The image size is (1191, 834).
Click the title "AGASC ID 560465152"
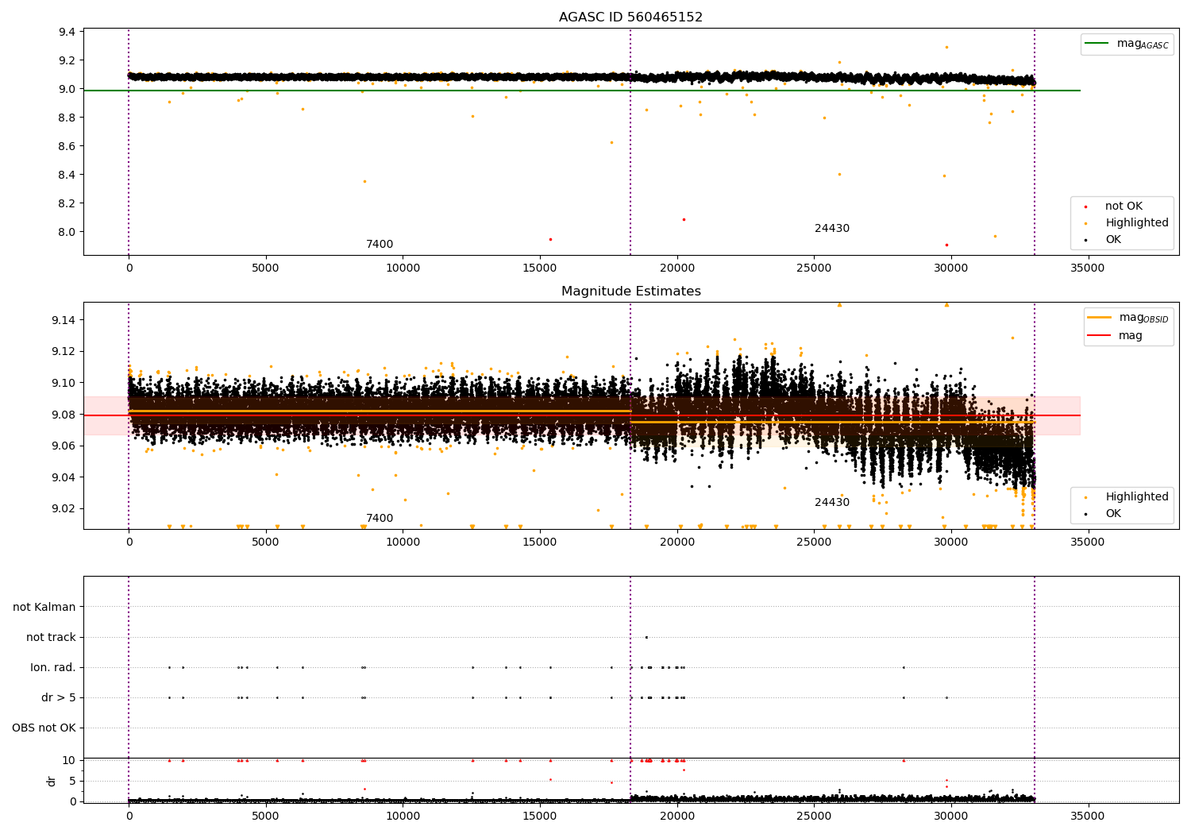[630, 17]
